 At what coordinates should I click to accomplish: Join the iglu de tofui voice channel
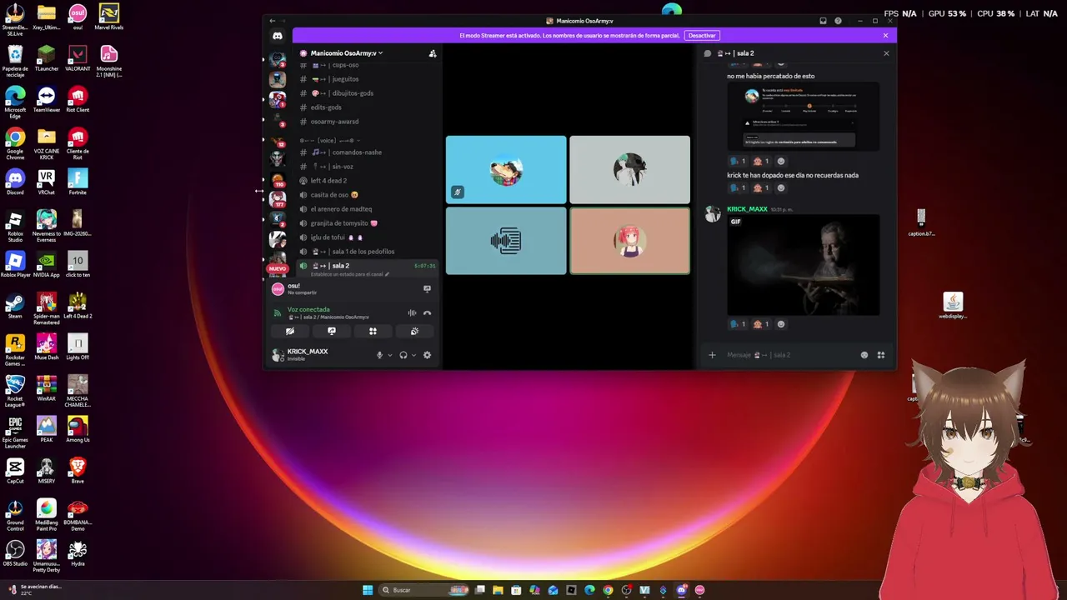366,237
